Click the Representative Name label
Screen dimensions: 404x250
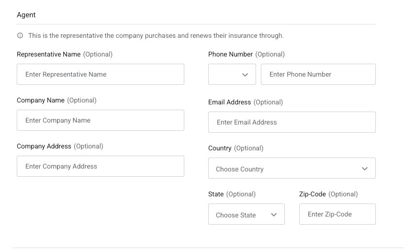(48, 55)
